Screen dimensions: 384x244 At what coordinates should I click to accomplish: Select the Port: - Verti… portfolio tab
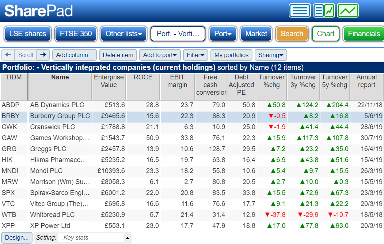point(178,34)
